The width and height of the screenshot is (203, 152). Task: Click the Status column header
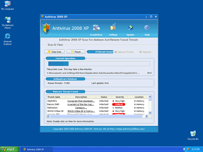[x=104, y=97]
